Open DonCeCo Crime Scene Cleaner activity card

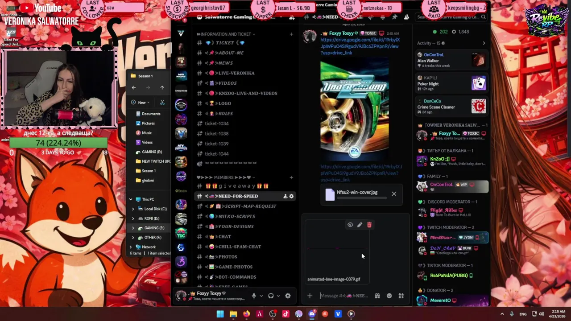451,106
